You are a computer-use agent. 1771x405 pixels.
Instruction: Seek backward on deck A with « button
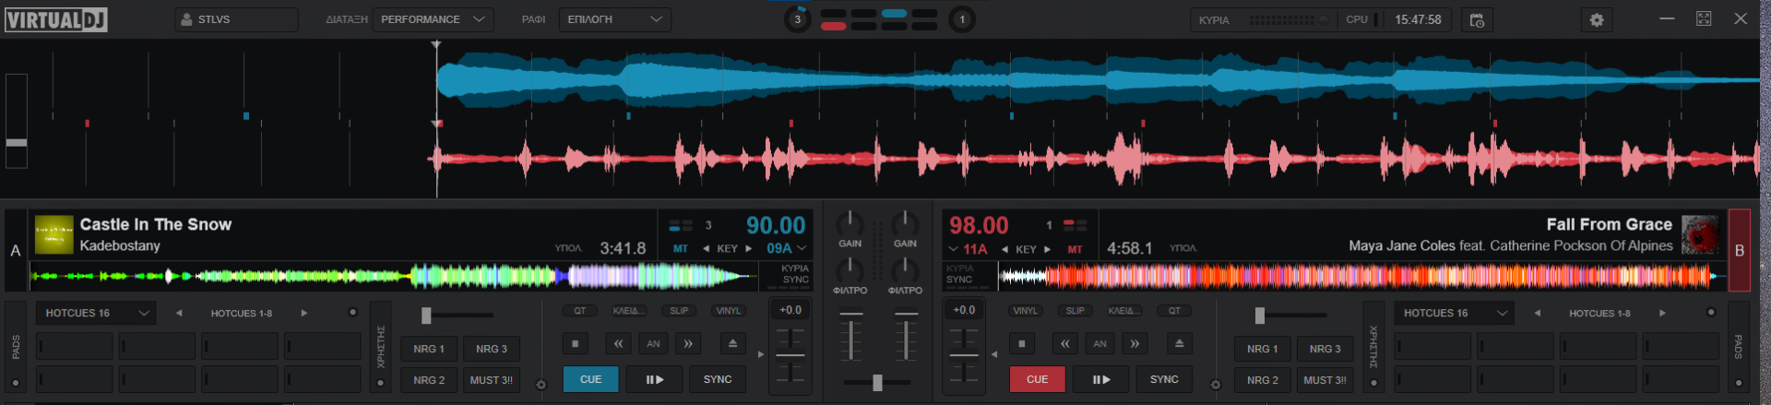(618, 344)
